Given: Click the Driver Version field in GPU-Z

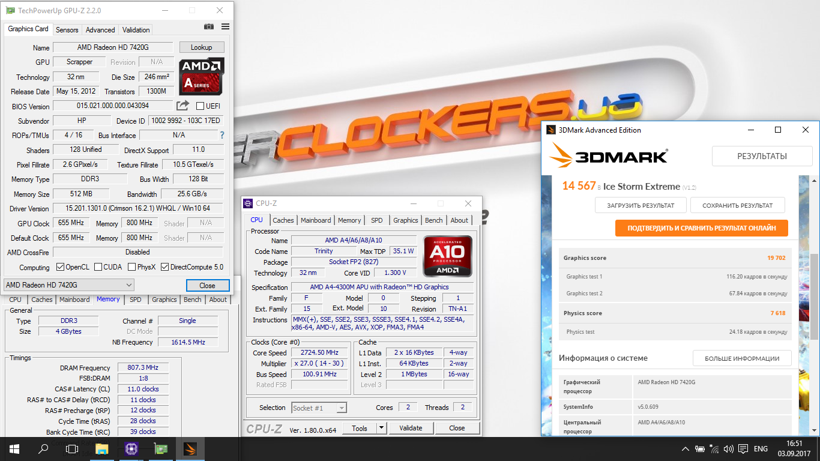Looking at the screenshot, I should 137,208.
